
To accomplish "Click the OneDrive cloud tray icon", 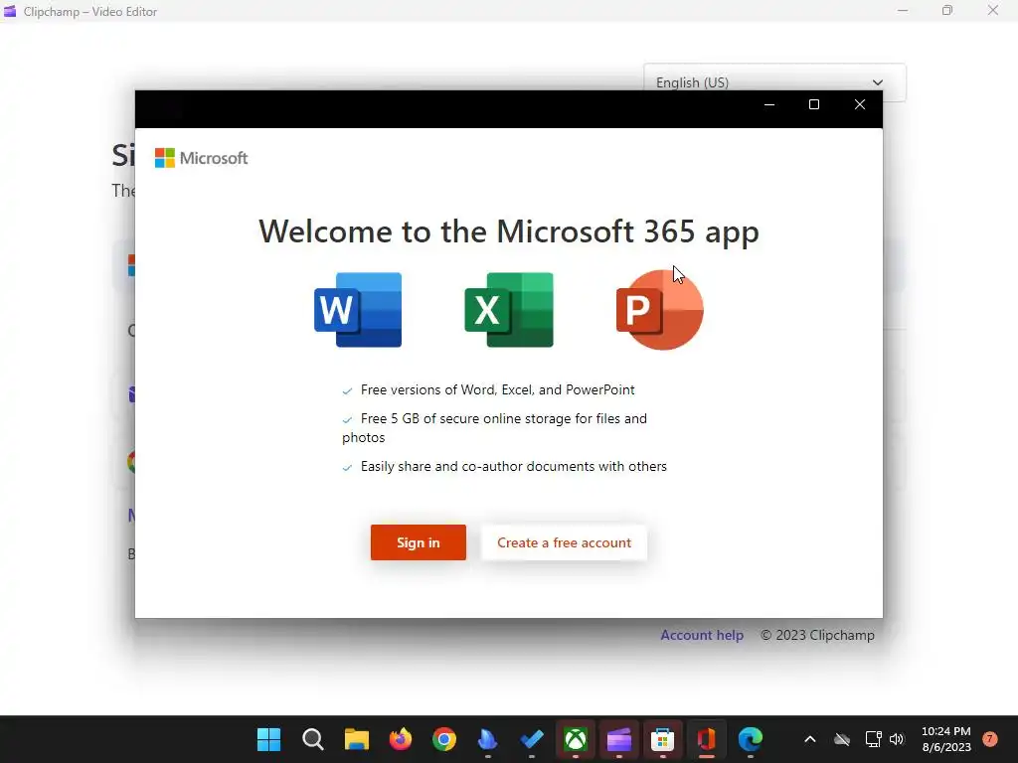I will [842, 739].
